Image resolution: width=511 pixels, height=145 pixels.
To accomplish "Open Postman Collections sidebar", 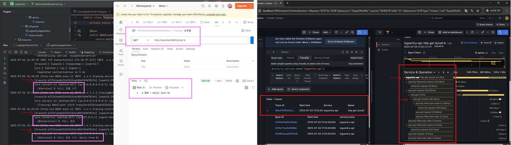I will 121,31.
